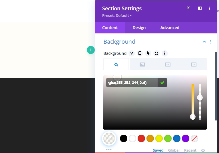The image size is (219, 153).
Task: Open color palette settings gear
Action: [203, 151]
